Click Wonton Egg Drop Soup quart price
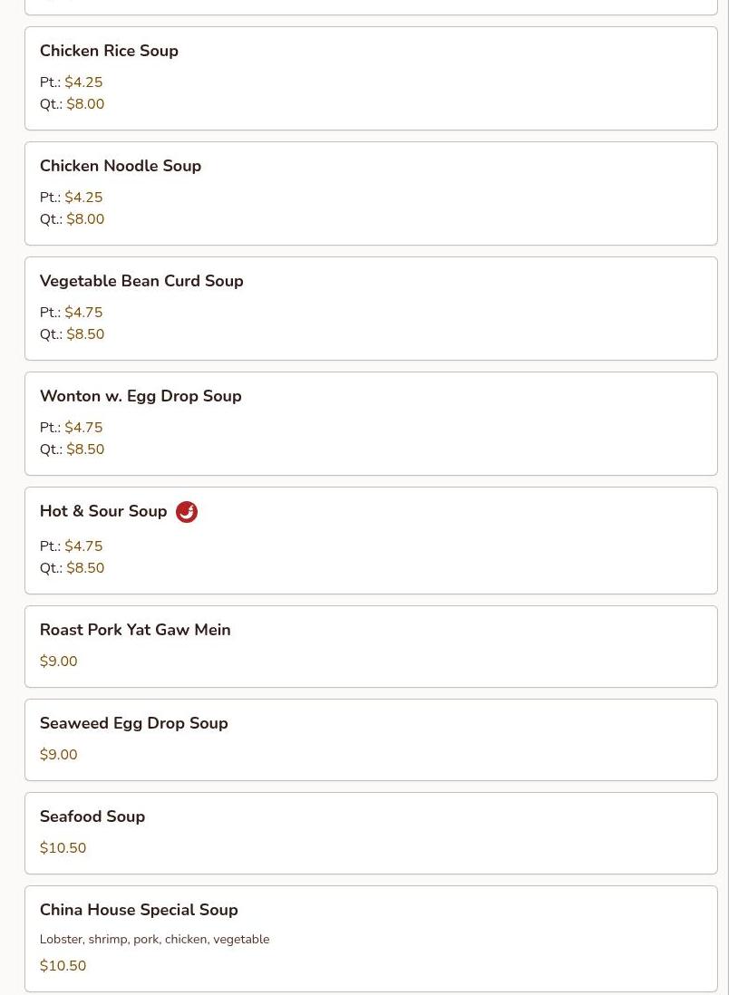 point(85,449)
